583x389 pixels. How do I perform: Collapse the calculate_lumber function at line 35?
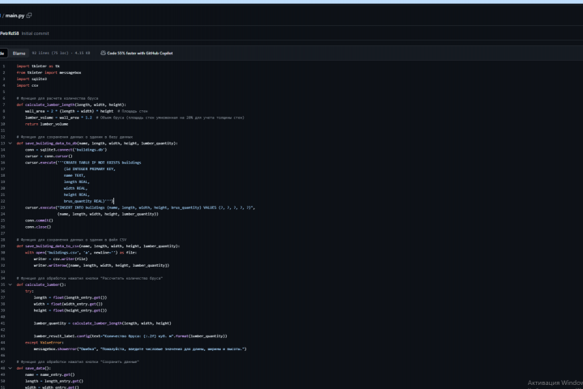(x=10, y=284)
